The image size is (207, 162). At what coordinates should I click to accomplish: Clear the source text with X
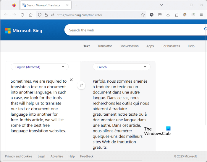tap(71, 80)
